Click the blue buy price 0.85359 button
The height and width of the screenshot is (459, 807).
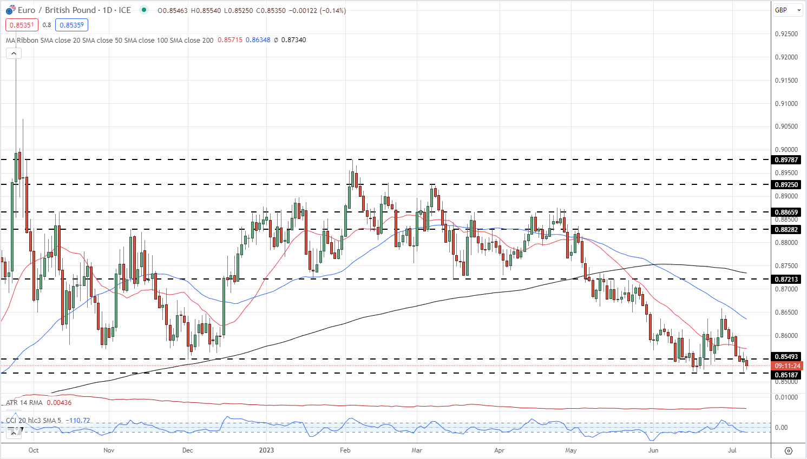[x=71, y=25]
